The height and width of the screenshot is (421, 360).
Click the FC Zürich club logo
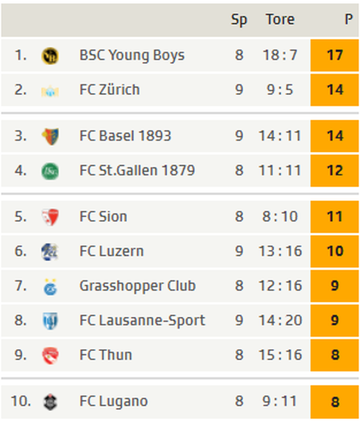(50, 91)
